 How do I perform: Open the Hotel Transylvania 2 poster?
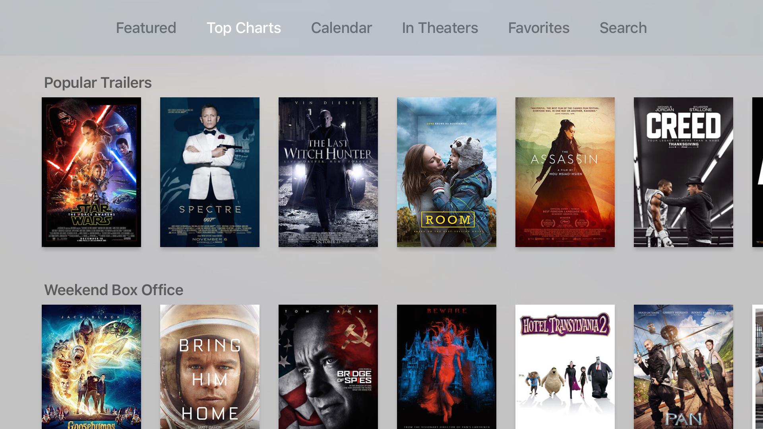coord(565,367)
